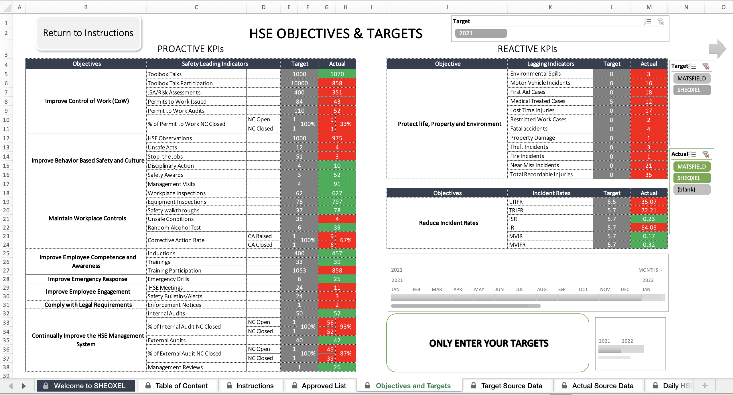This screenshot has height=395, width=733.
Task: Select column J header
Action: tap(447, 7)
